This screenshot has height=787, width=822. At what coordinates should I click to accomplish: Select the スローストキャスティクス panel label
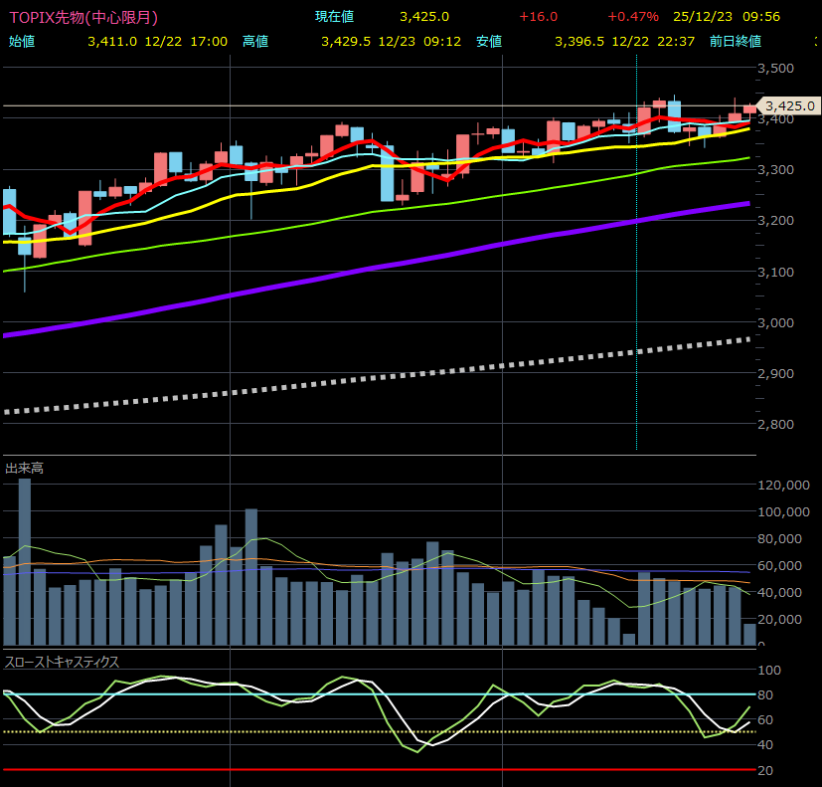point(62,662)
